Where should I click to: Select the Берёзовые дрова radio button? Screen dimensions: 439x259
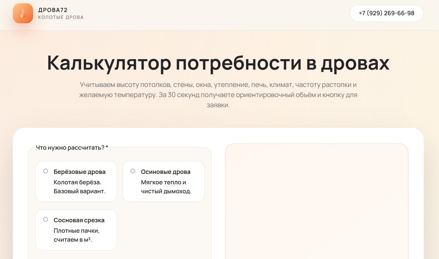click(x=46, y=171)
